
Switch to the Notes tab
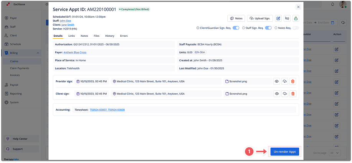click(84, 36)
